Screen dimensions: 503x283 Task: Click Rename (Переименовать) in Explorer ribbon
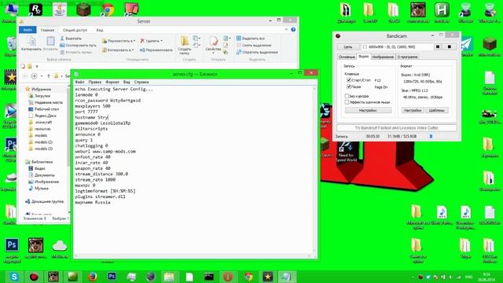click(x=156, y=50)
